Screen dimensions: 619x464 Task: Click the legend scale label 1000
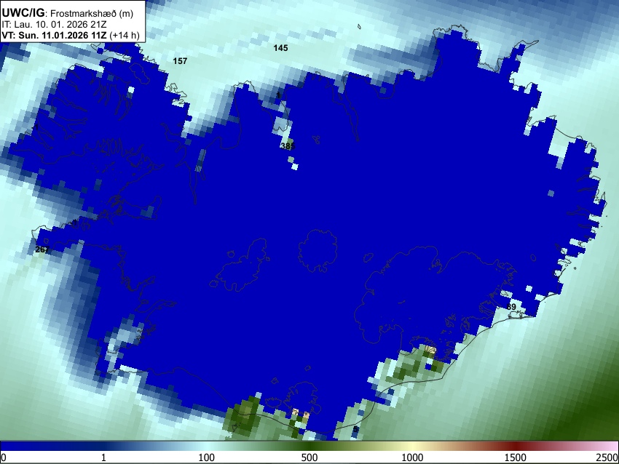coord(412,457)
